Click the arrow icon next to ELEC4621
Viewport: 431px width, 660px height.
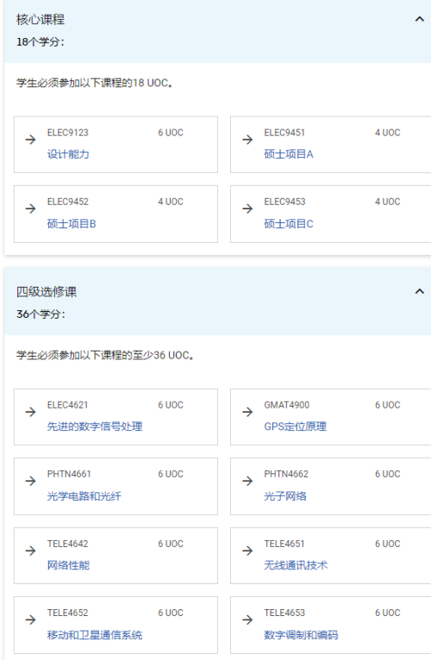click(x=31, y=412)
